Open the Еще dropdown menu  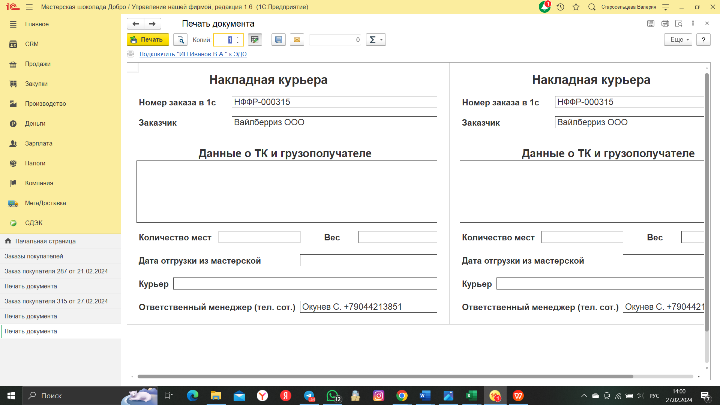coord(678,40)
